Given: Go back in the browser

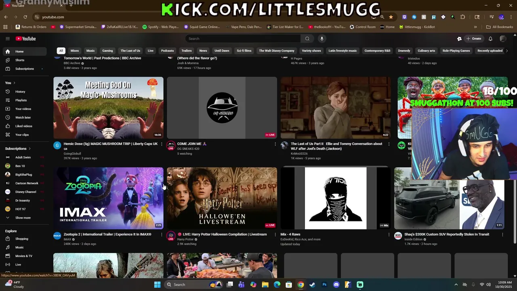Looking at the screenshot, I should click(6, 17).
